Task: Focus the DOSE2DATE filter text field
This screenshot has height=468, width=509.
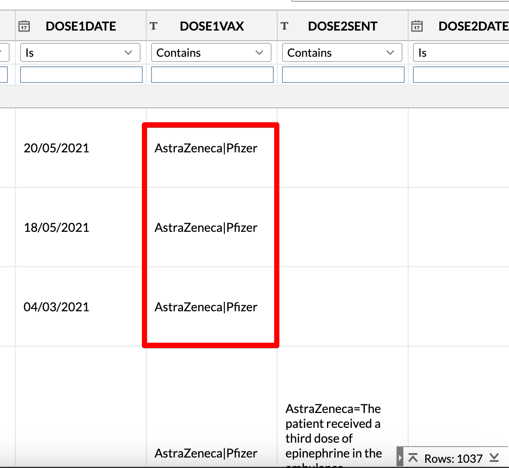Action: 461,75
